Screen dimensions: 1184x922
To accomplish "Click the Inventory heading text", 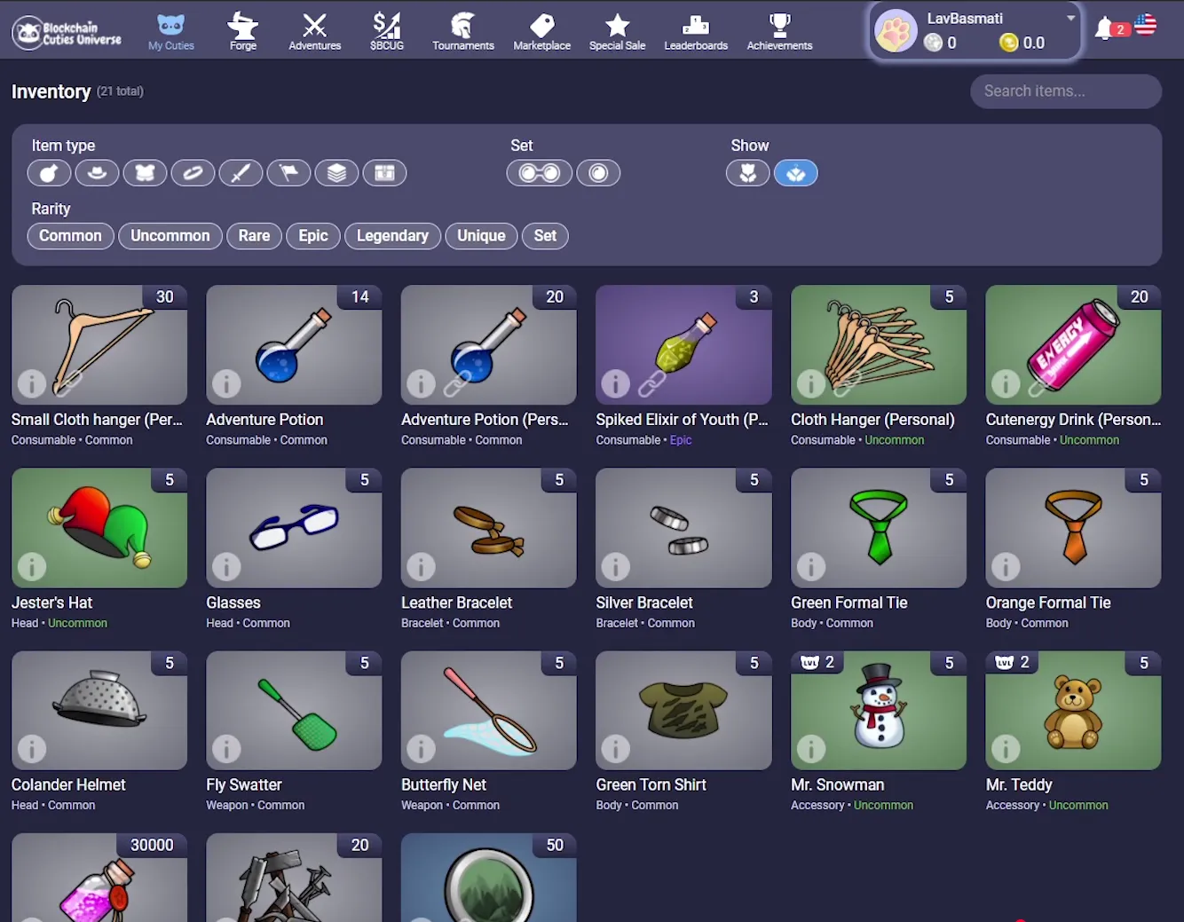I will point(51,91).
